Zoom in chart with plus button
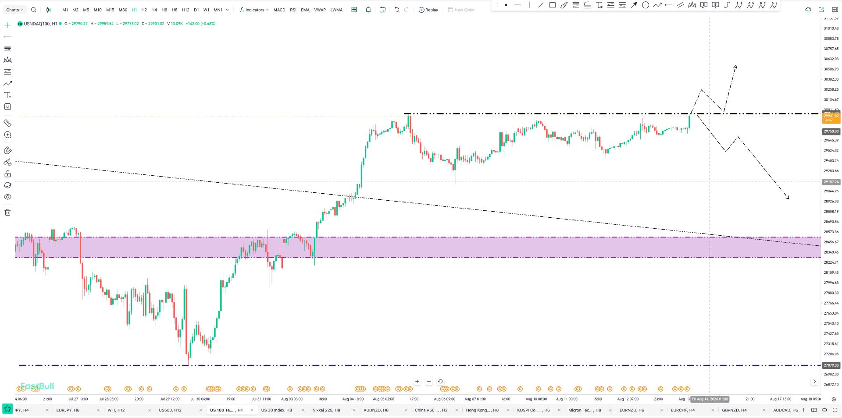 417,382
